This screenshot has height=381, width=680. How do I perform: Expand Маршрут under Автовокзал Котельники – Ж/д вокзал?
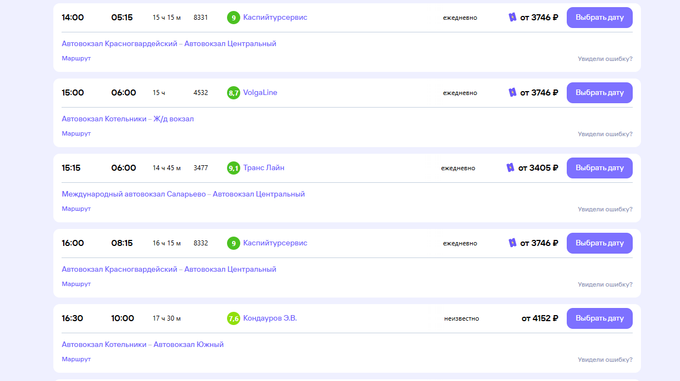(76, 133)
